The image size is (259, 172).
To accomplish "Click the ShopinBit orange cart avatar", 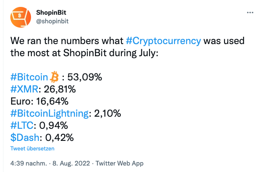I will click(x=21, y=17).
